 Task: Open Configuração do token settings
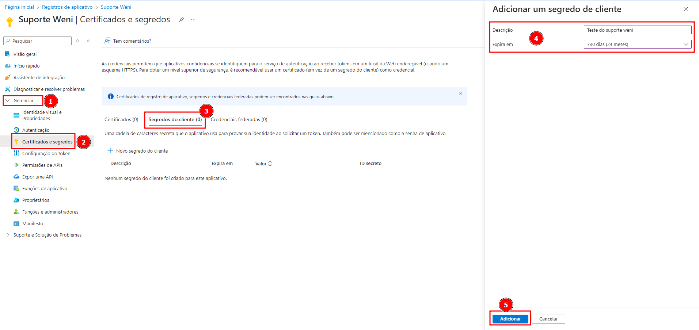[46, 153]
